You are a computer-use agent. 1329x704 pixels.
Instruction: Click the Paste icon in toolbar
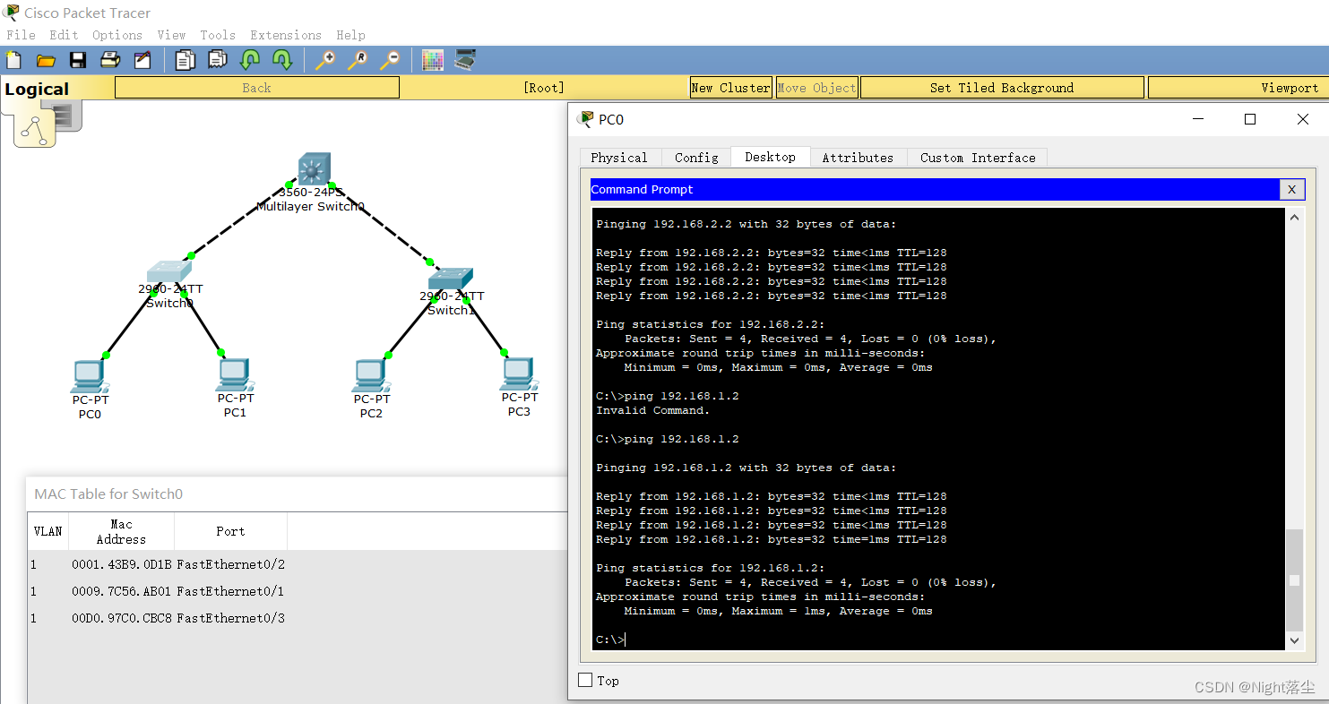coord(218,60)
